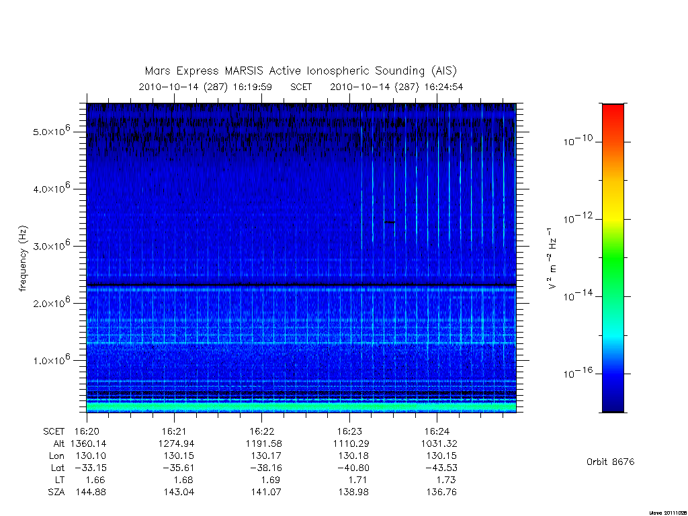
Task: Click SZA value 138.98
Action: tap(353, 492)
